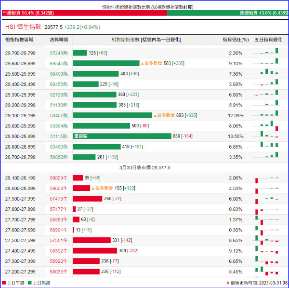Open featured bear warrant 53457熊
Viewport: 289px width, 288px height.
coord(59,116)
